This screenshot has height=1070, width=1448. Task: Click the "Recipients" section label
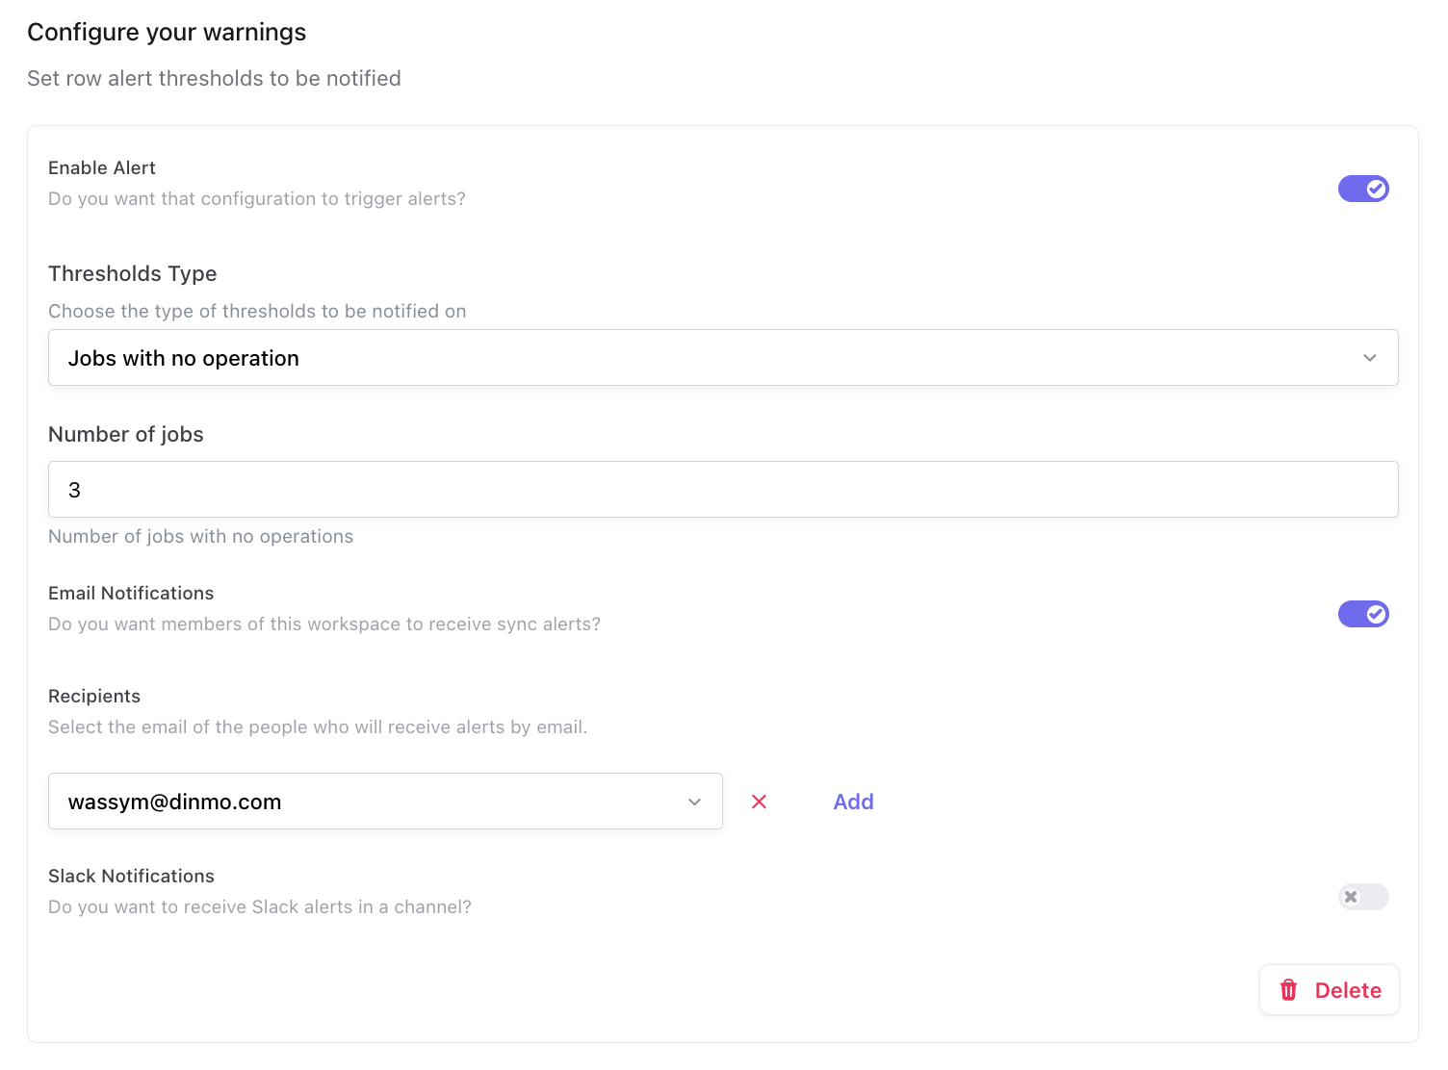coord(94,696)
